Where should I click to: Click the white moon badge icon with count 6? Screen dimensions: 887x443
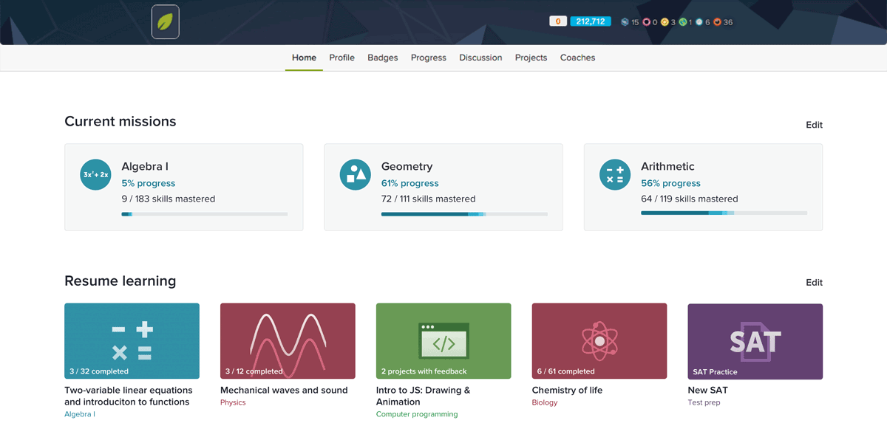pyautogui.click(x=699, y=22)
